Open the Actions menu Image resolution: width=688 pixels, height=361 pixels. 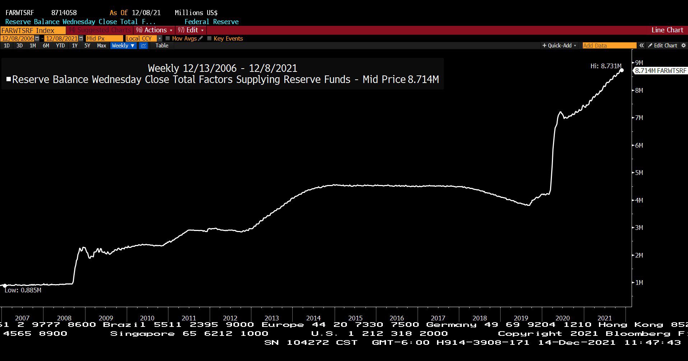[x=154, y=30]
